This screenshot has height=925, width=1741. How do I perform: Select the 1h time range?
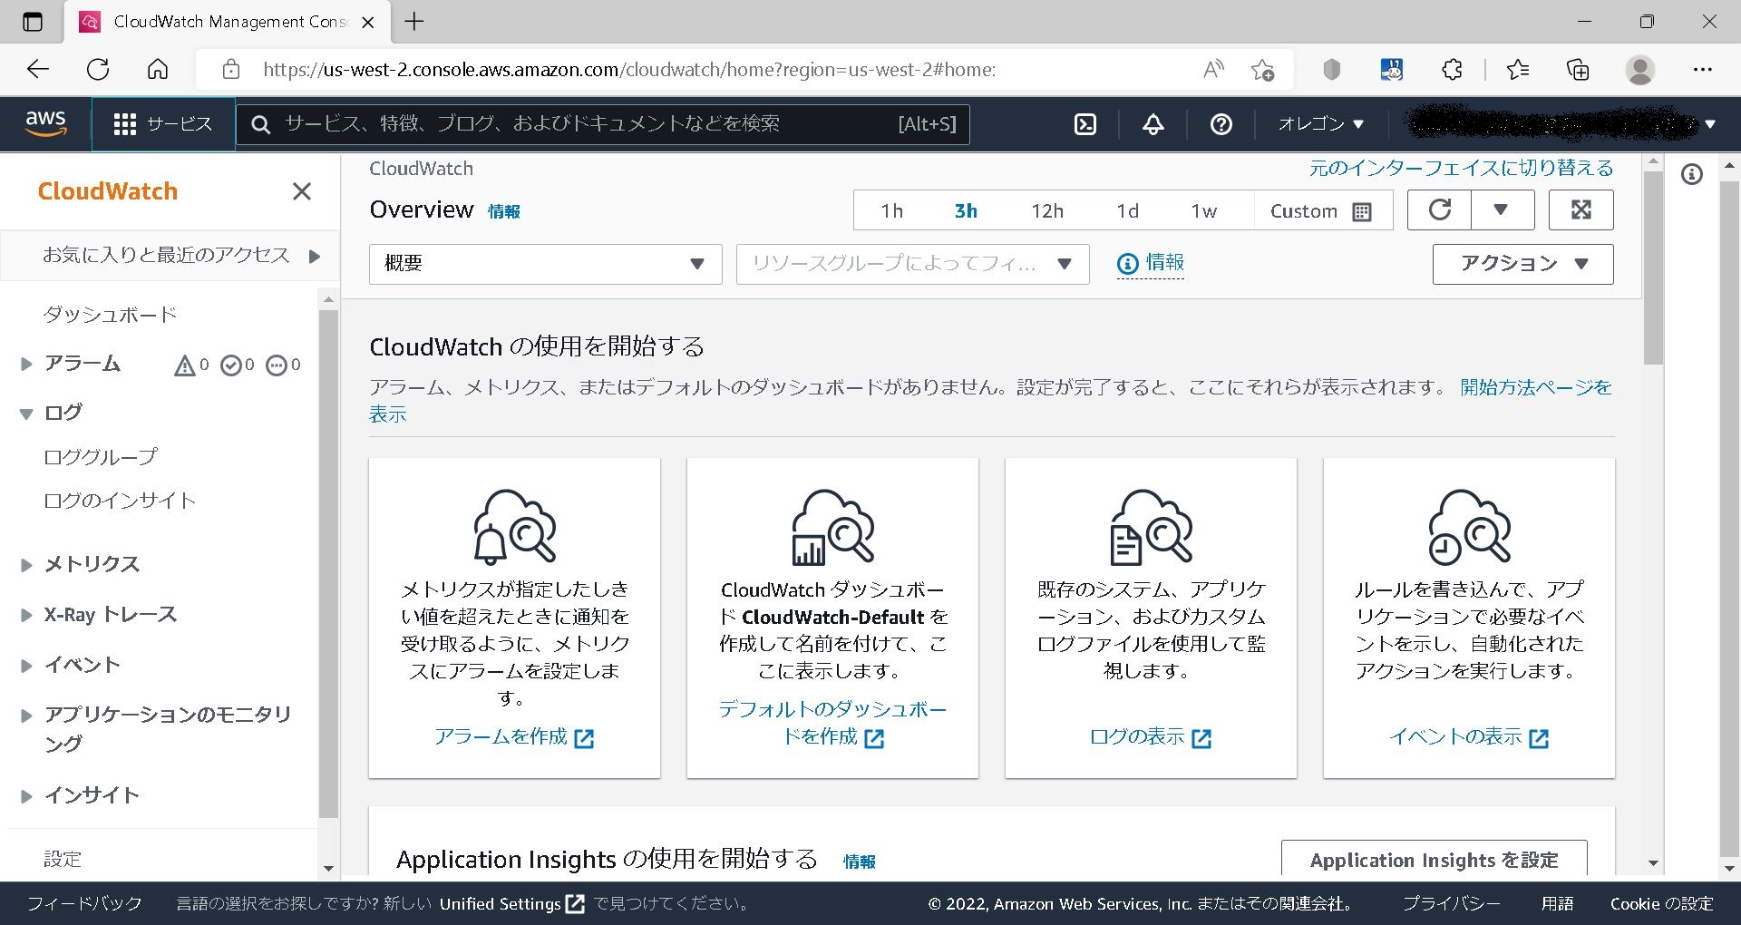[x=892, y=211]
